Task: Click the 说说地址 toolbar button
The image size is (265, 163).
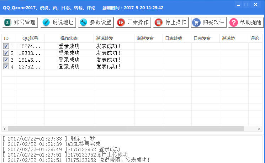Action: (58, 22)
